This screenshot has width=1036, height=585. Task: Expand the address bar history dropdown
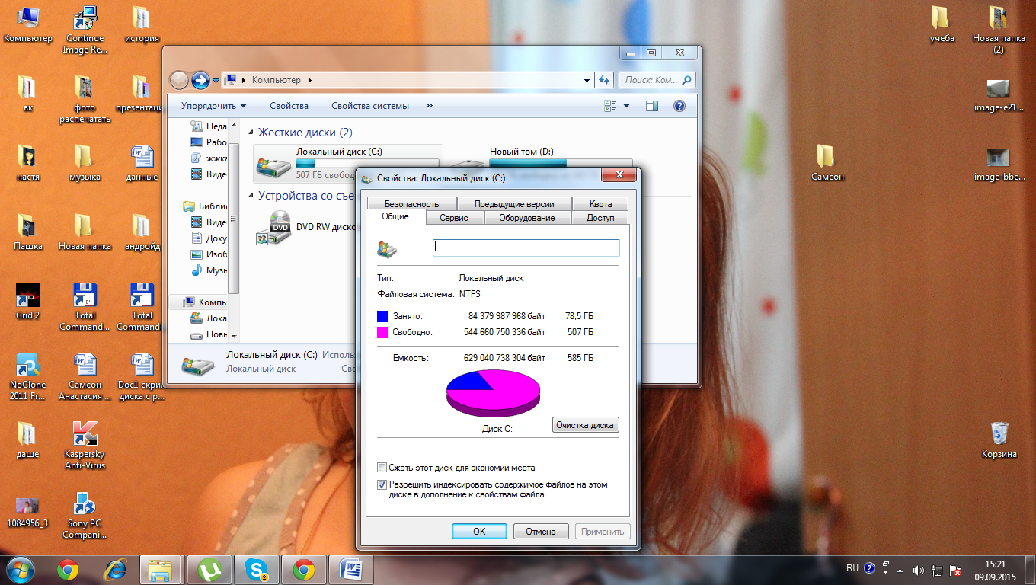point(587,80)
